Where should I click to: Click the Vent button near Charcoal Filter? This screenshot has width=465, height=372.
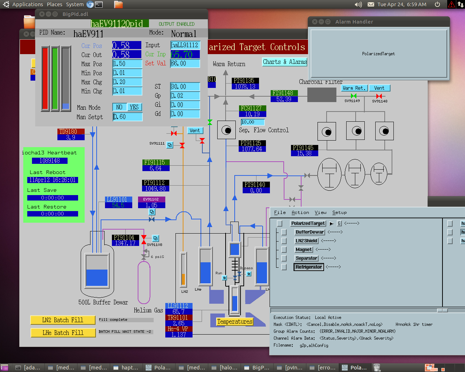(379, 88)
